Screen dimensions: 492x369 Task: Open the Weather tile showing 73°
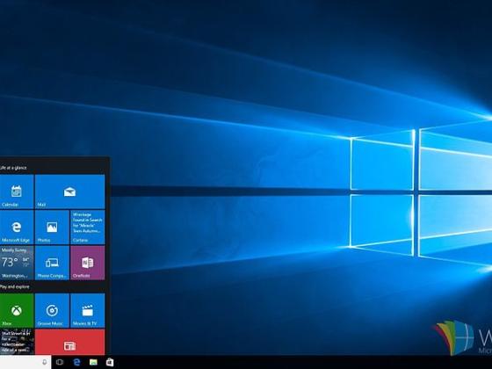tap(17, 263)
